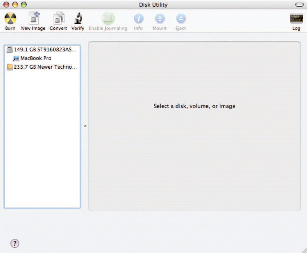
Task: Click the Disk Utility window title
Action: (x=153, y=5)
